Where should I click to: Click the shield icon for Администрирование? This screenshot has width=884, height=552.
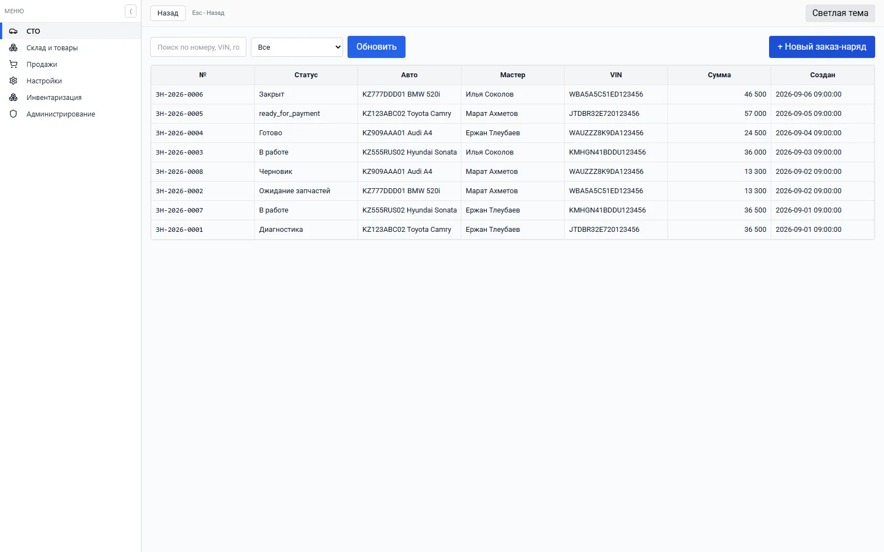[x=13, y=114]
